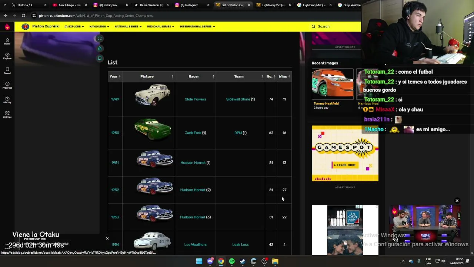Reload the page with the refresh icon
474x267 pixels.
click(23, 16)
